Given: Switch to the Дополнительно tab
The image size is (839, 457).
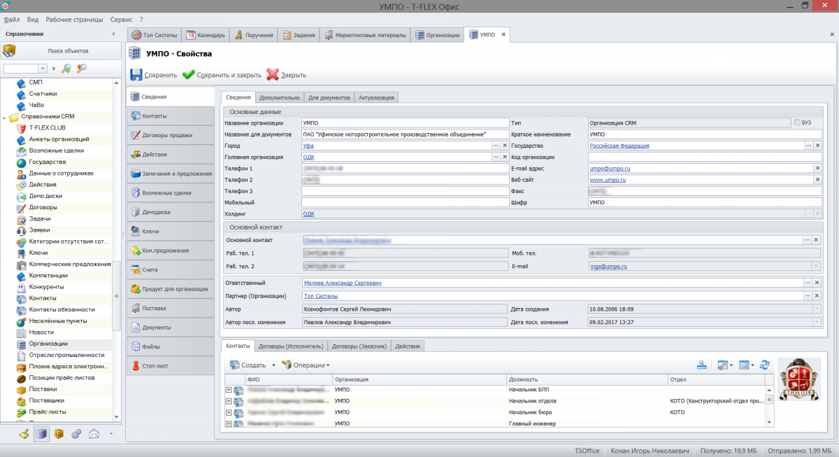Looking at the screenshot, I should click(x=280, y=97).
